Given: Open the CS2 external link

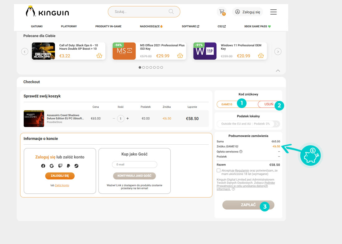Looking at the screenshot, I should 222,26.
